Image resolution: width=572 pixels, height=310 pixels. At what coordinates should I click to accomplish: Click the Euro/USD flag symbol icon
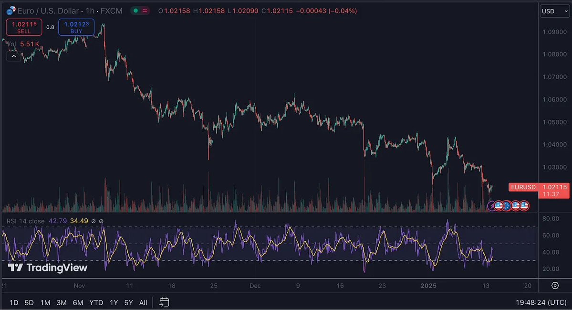click(x=10, y=10)
